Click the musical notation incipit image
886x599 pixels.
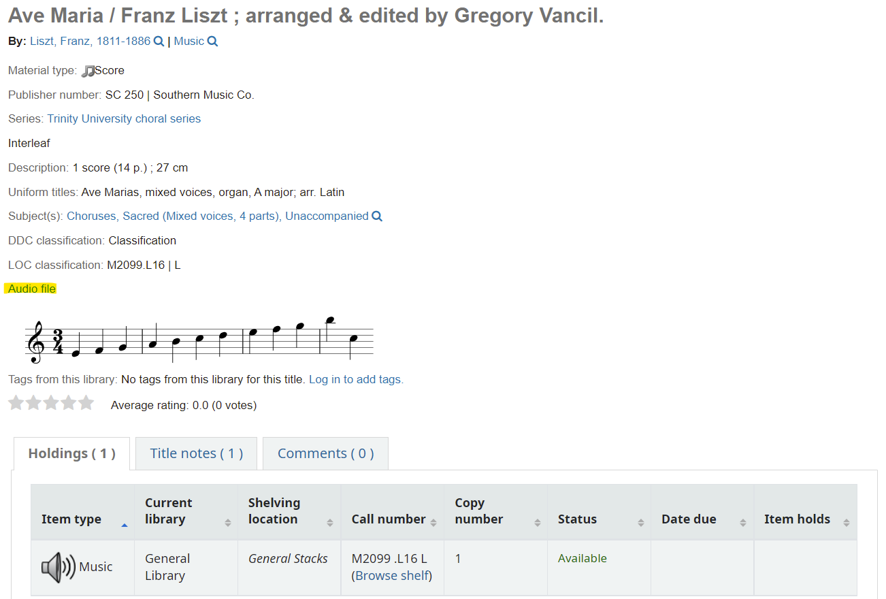[199, 340]
